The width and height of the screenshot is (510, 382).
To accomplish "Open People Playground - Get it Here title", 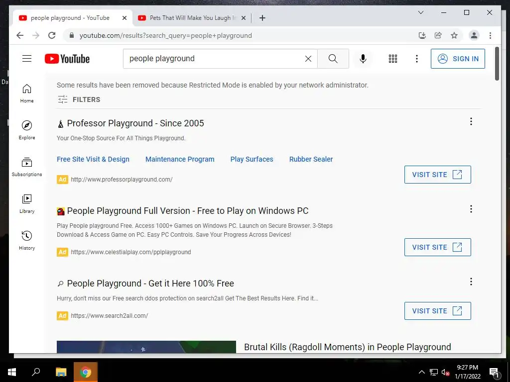I will pos(150,284).
